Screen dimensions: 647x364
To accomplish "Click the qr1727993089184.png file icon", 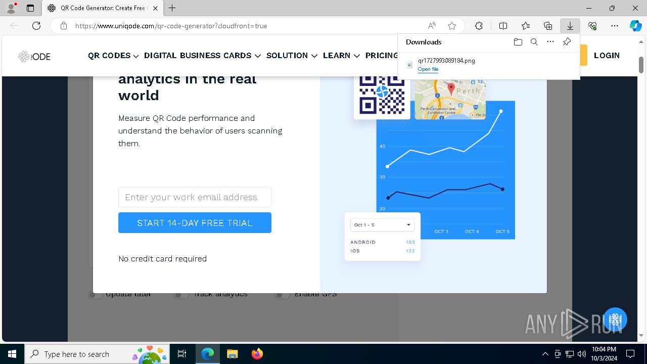I will [410, 65].
